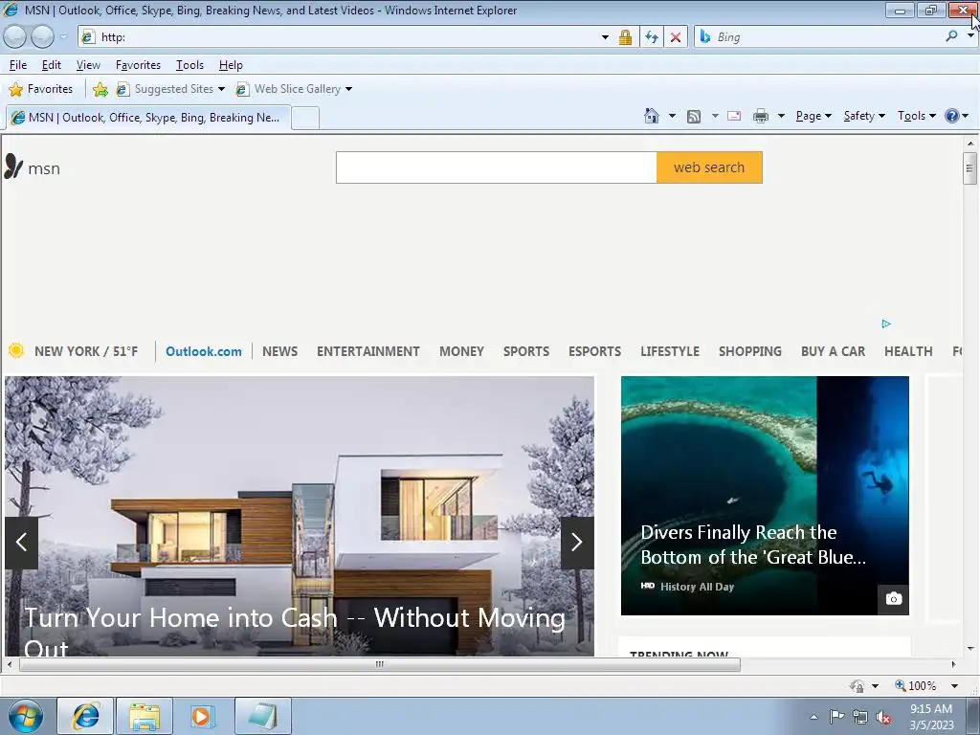The width and height of the screenshot is (980, 735).
Task: Go to ENTERTAINMENT section
Action: [x=368, y=351]
